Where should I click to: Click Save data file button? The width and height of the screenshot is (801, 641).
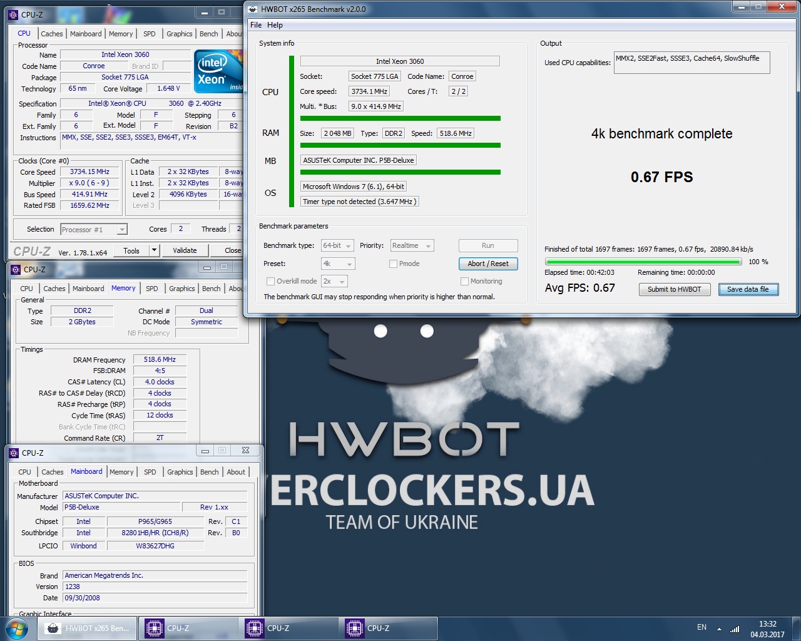[x=748, y=289]
